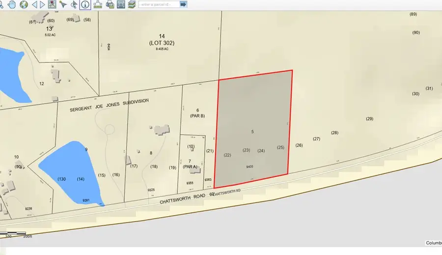Image resolution: width=442 pixels, height=255 pixels.
Task: Click lot label (10) in parcel 7
Action: (x=191, y=146)
